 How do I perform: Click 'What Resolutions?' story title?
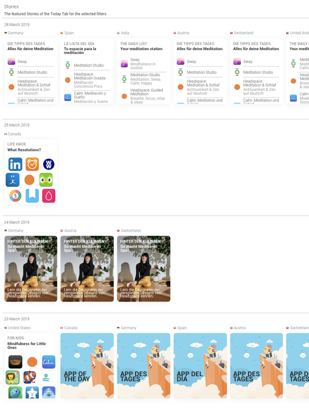(x=24, y=150)
